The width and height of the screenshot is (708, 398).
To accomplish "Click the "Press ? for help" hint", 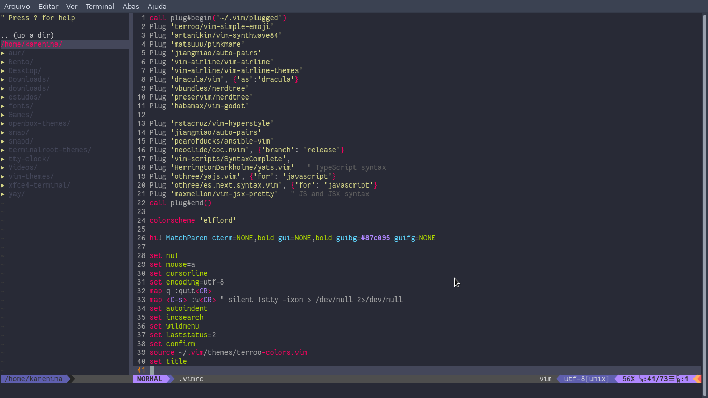I will click(x=38, y=18).
